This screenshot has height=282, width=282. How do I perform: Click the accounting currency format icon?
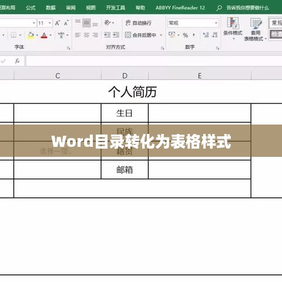coord(172,35)
